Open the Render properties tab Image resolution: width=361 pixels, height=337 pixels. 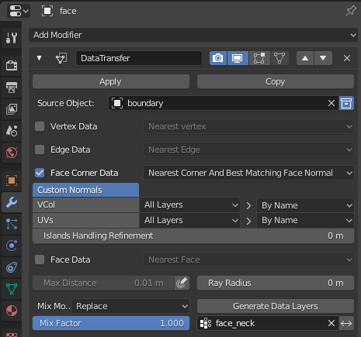(x=12, y=65)
